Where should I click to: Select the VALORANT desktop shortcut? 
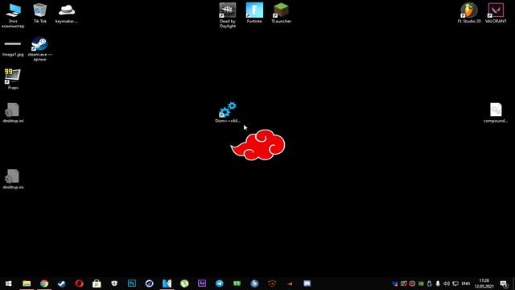tap(496, 13)
